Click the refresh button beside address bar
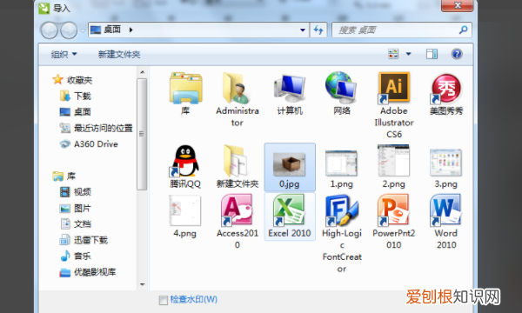 [x=318, y=30]
